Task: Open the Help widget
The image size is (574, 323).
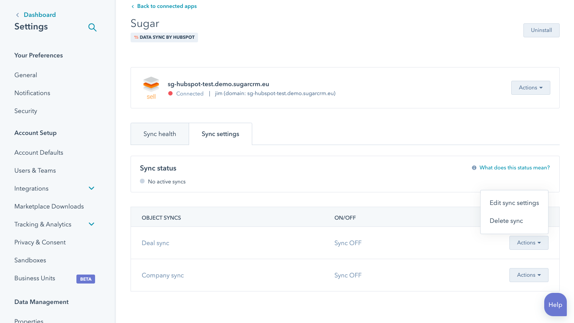Action: (x=555, y=305)
